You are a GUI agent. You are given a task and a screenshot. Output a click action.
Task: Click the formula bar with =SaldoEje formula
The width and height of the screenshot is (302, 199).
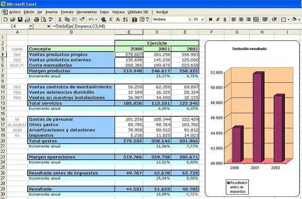click(176, 26)
